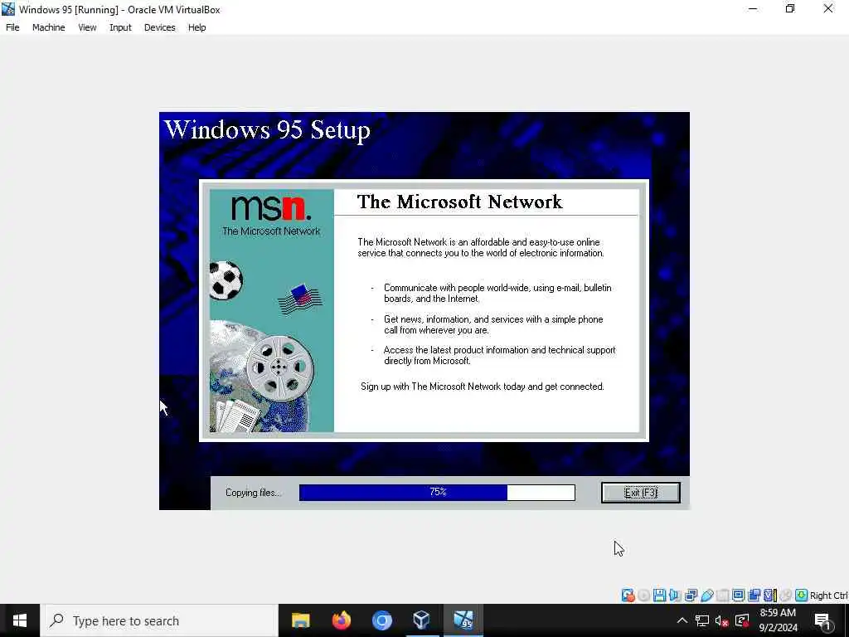849x637 pixels.
Task: Click the screen-share tray icon with red badge
Action: 742,620
